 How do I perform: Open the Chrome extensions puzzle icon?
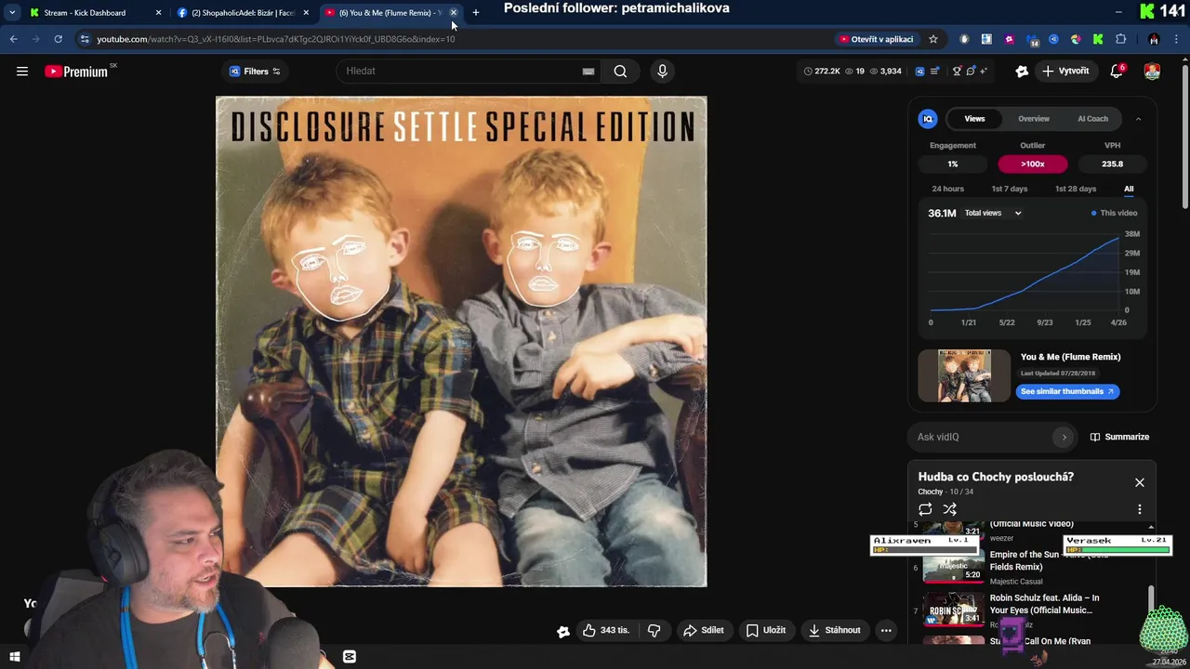pyautogui.click(x=1120, y=39)
